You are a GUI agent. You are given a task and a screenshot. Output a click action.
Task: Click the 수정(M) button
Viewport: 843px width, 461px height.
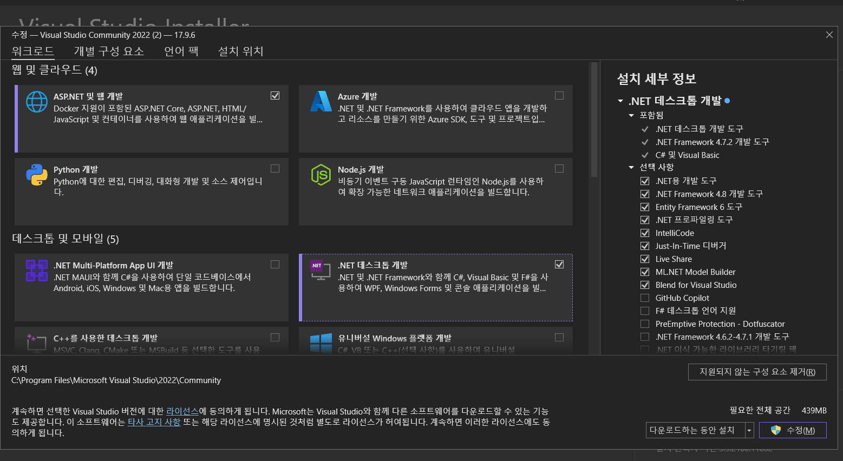point(793,430)
